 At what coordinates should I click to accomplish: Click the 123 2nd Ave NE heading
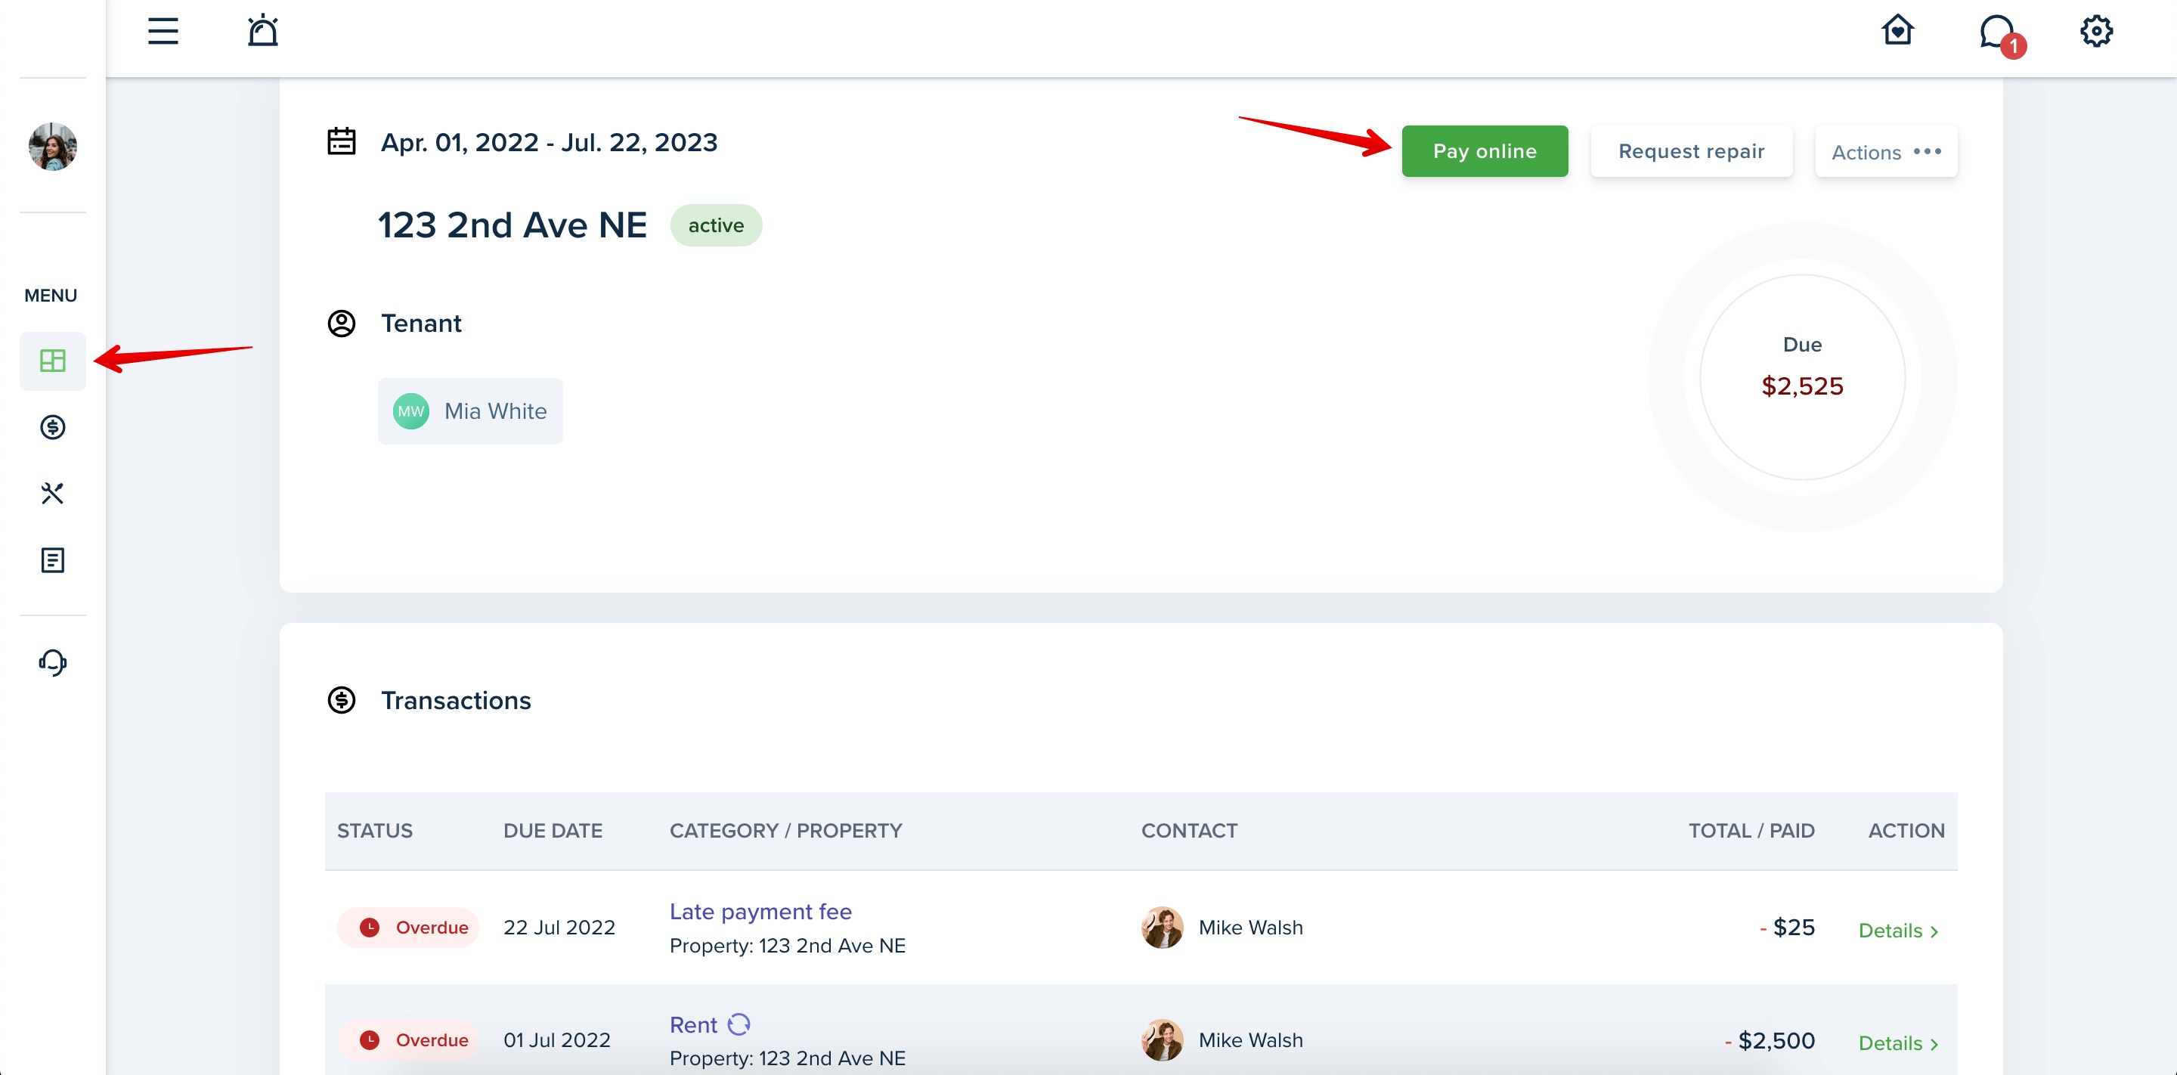(511, 225)
